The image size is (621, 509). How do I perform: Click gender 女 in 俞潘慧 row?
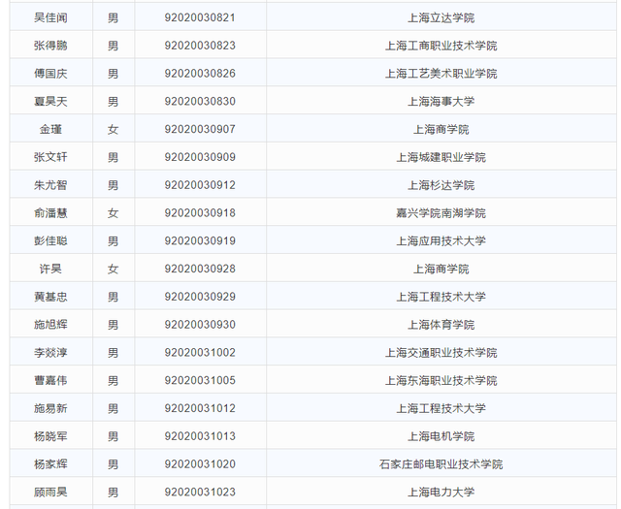point(114,213)
